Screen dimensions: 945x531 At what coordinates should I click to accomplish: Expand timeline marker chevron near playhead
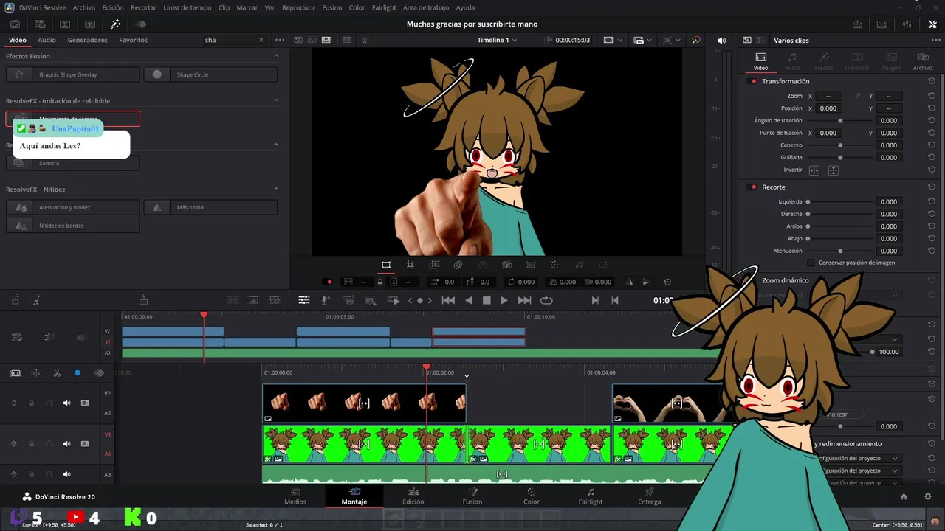(466, 376)
